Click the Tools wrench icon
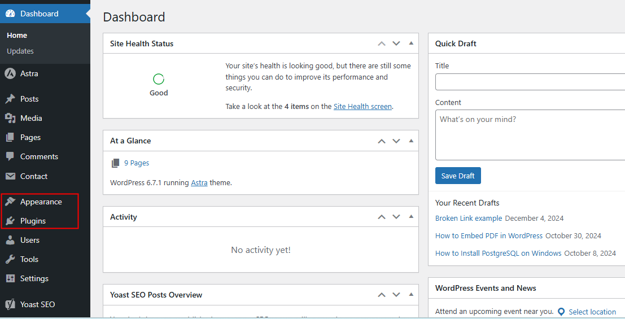The image size is (625, 319). pos(10,259)
